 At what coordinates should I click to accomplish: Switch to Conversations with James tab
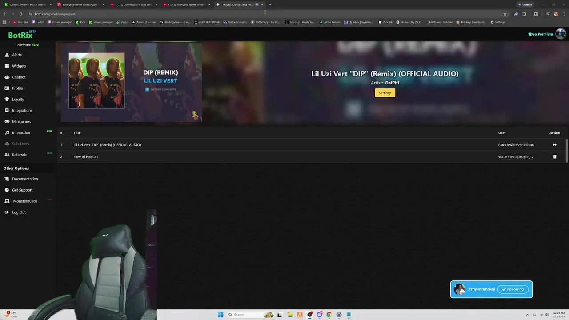[133, 4]
